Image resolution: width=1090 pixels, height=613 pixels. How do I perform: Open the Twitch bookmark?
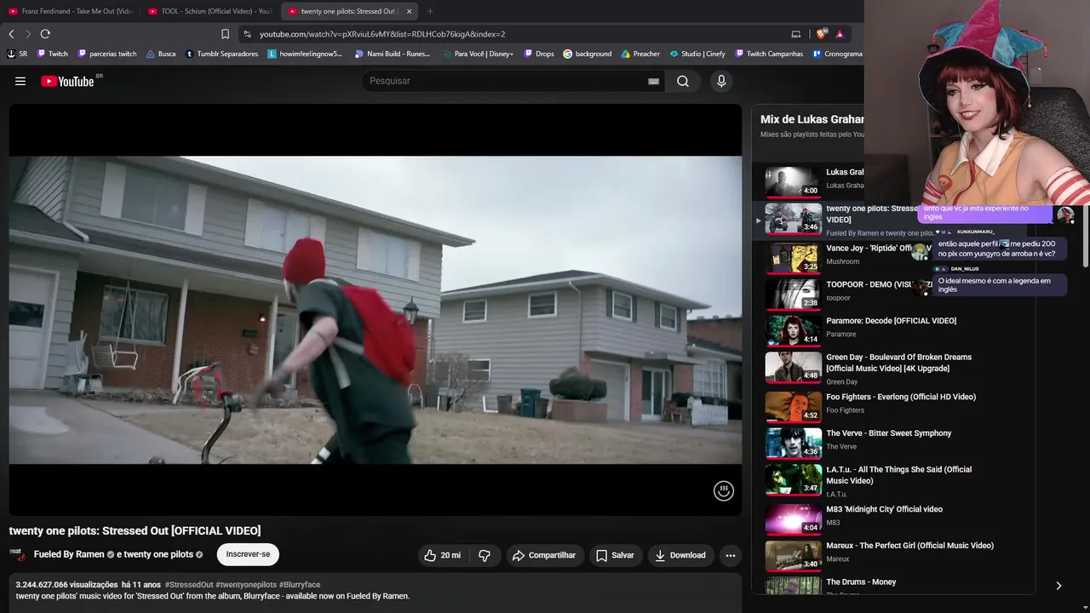(53, 54)
